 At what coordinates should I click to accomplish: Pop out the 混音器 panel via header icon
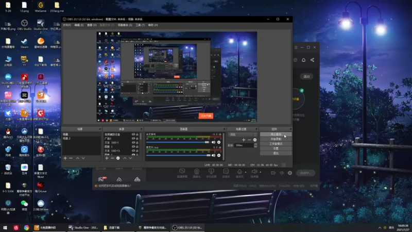(224, 129)
